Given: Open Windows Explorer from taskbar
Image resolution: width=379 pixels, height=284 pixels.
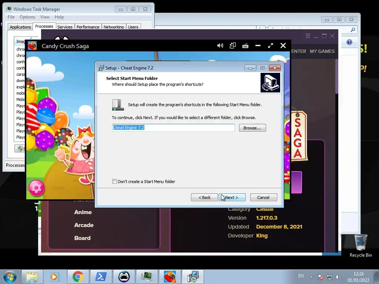Looking at the screenshot, I should (32, 277).
